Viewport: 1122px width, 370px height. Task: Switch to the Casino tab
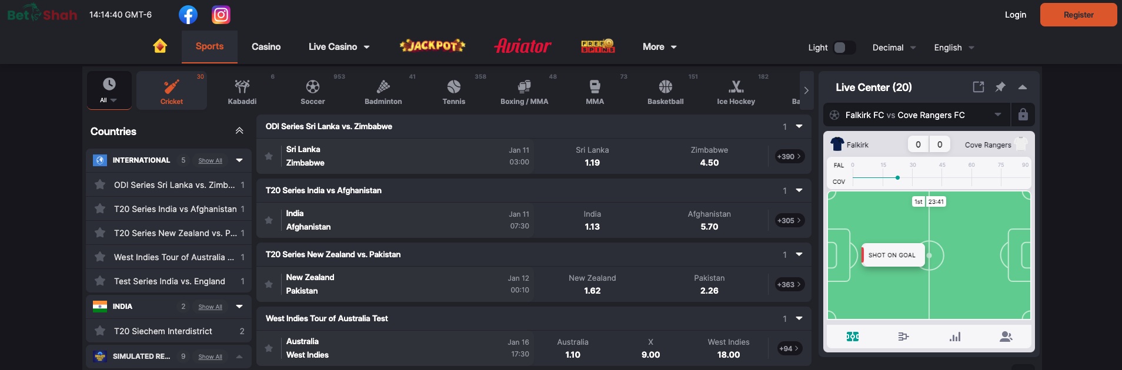(266, 46)
